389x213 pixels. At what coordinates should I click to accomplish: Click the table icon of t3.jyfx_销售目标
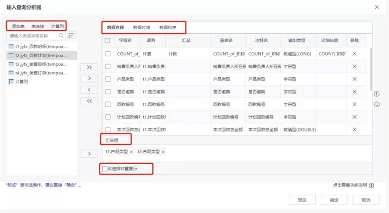pyautogui.click(x=11, y=64)
